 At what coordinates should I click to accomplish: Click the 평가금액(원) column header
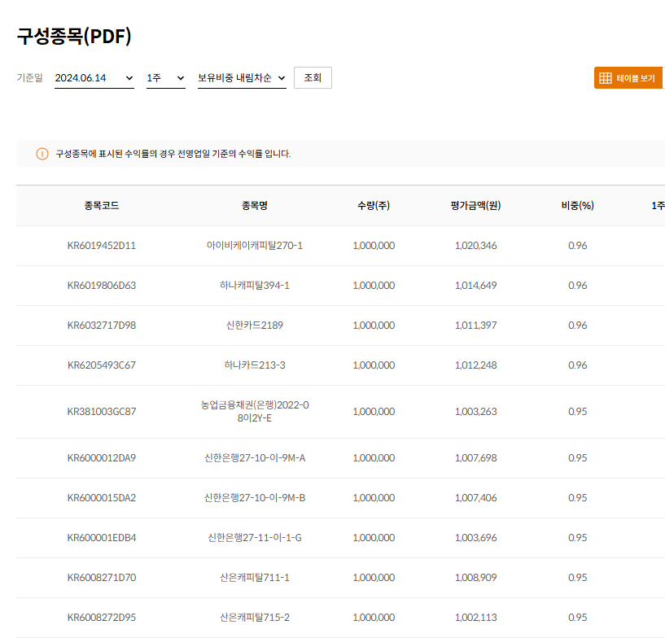(475, 206)
